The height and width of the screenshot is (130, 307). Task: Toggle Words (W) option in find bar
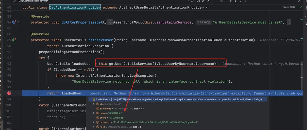pyautogui.click(x=203, y=1)
